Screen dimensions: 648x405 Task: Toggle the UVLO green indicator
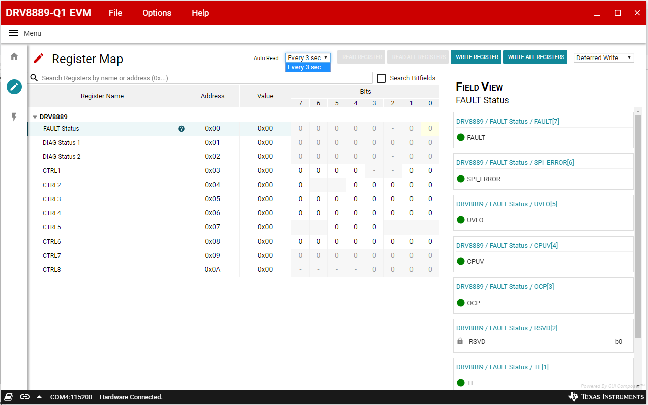(x=460, y=220)
